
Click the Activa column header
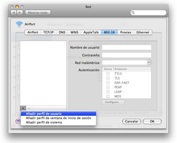point(108,69)
